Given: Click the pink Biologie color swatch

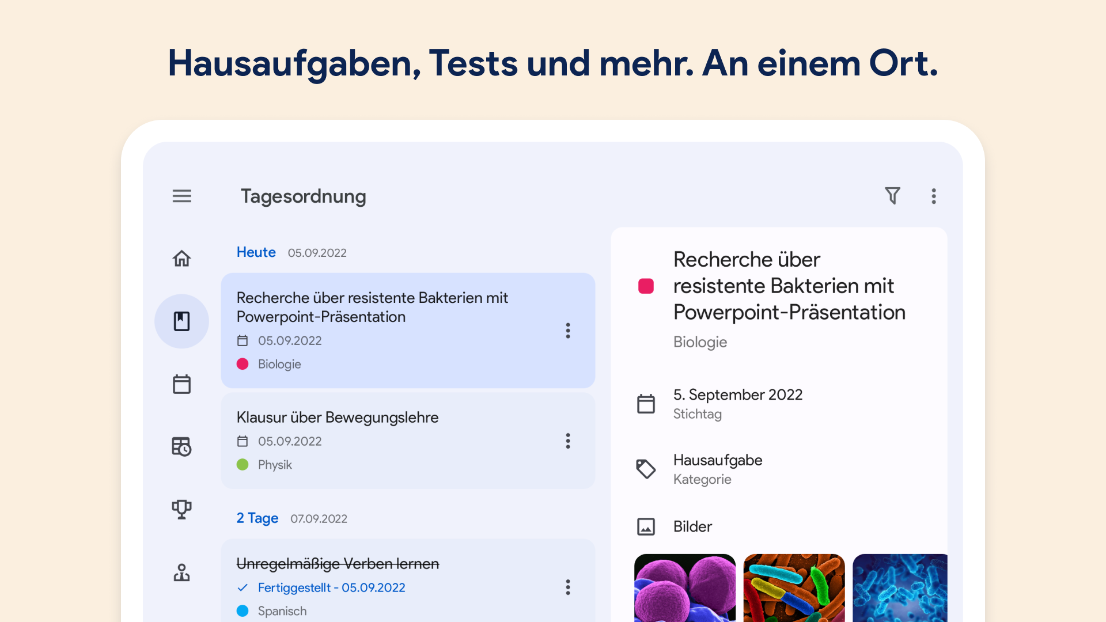Looking at the screenshot, I should [x=646, y=286].
